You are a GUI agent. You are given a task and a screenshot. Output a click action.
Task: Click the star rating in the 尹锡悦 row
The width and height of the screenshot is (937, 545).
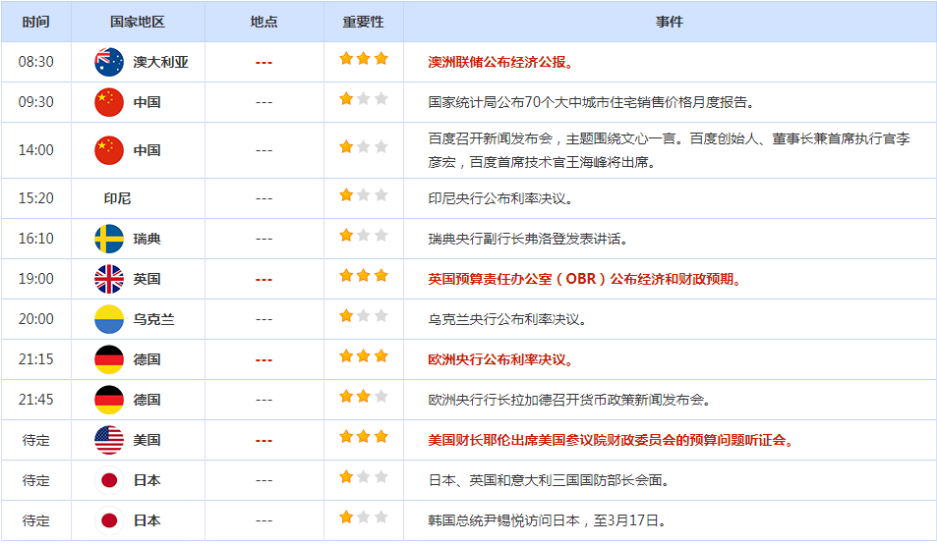[364, 518]
